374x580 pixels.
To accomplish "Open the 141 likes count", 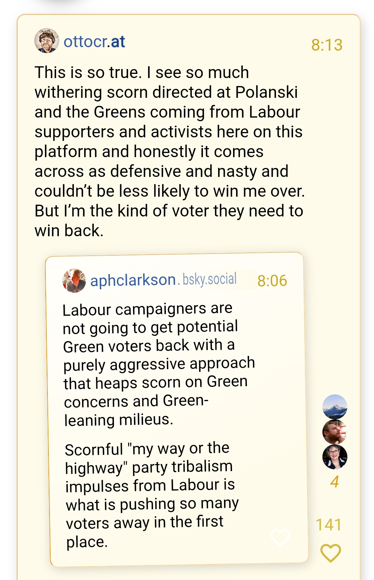I will (x=328, y=524).
